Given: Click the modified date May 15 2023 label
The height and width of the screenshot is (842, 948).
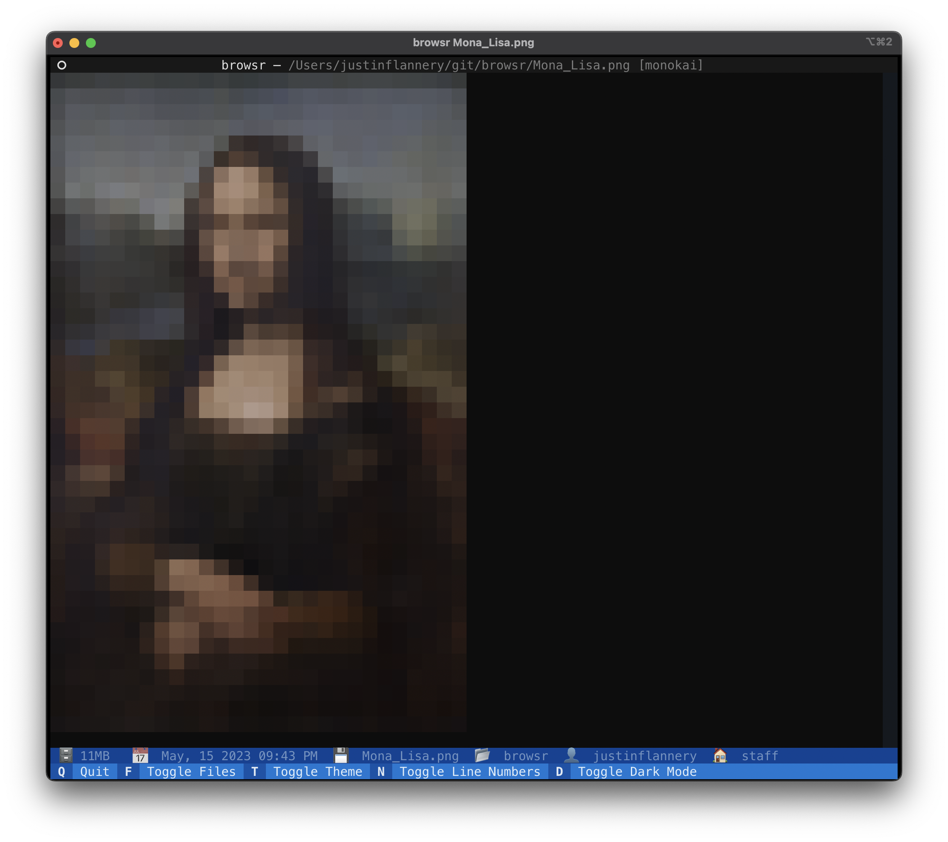Looking at the screenshot, I should [239, 756].
